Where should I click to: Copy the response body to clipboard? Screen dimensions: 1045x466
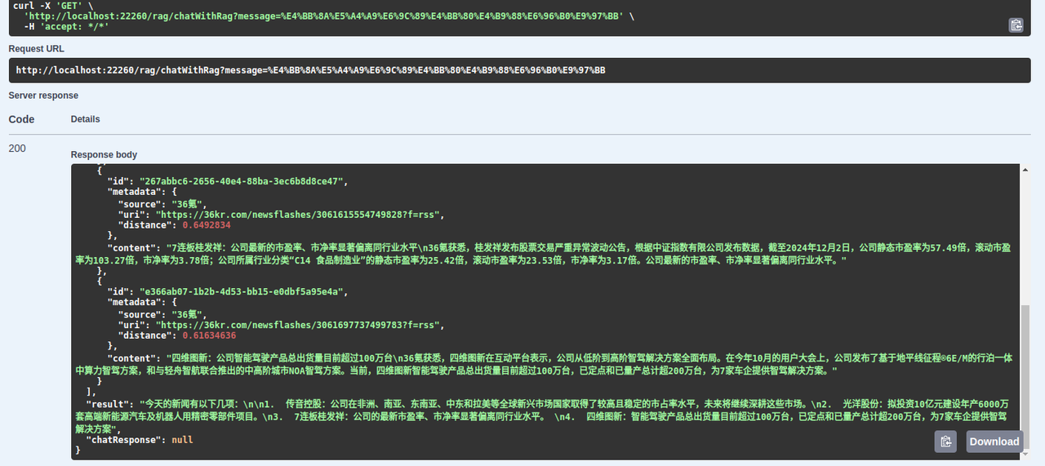pos(945,442)
